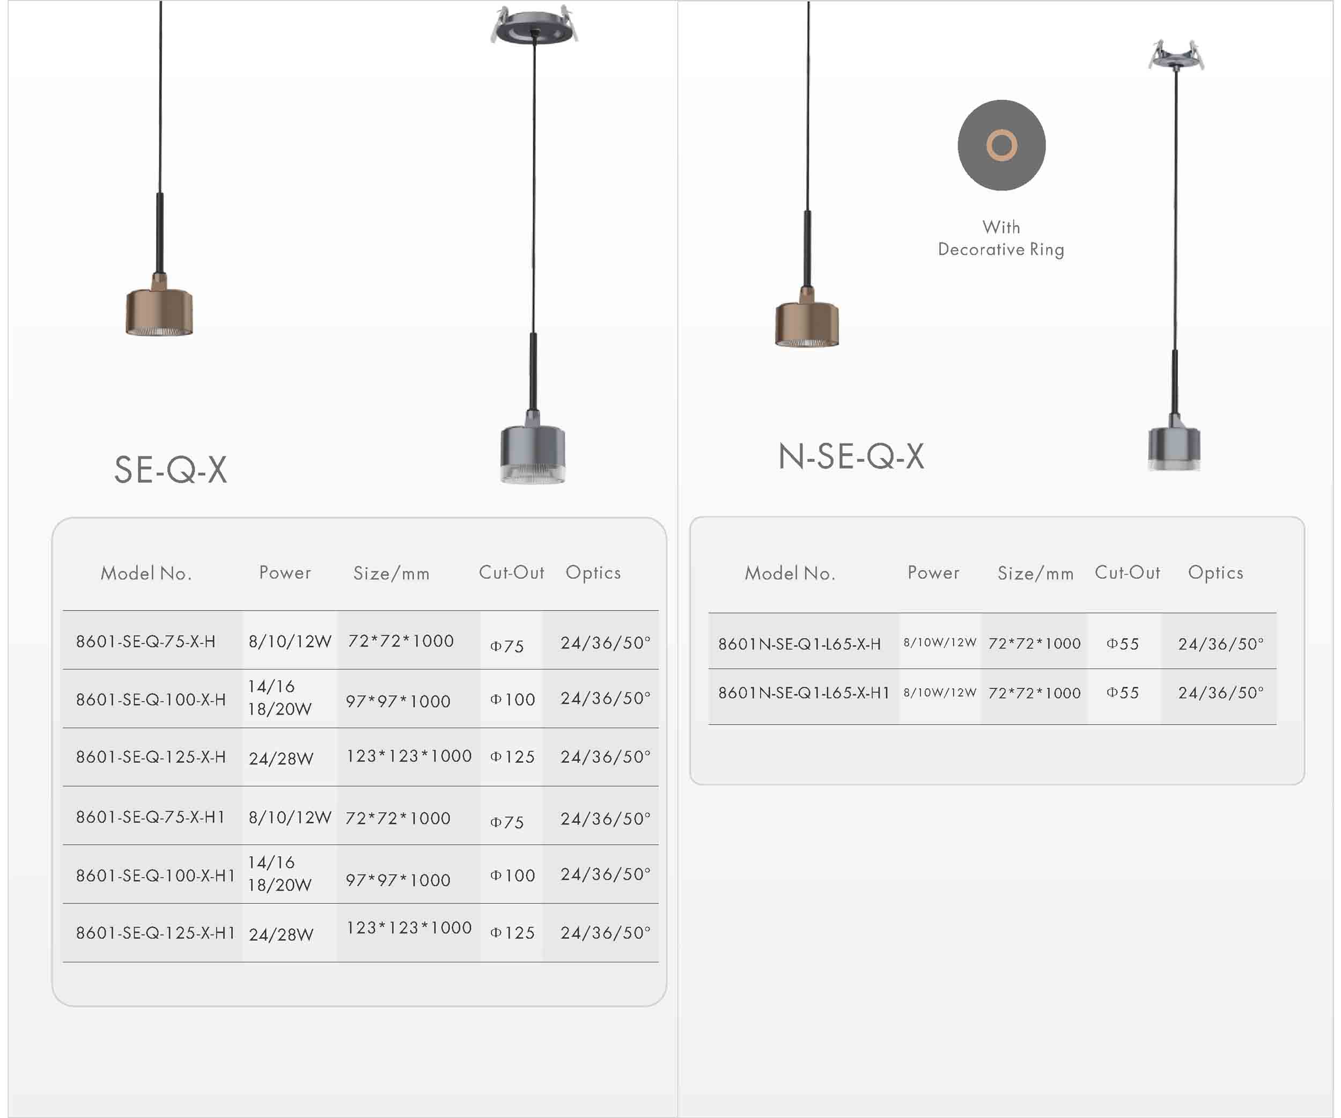1341x1118 pixels.
Task: Click the Φ55 cut-out in L65-X-H row
Action: coord(1122,644)
